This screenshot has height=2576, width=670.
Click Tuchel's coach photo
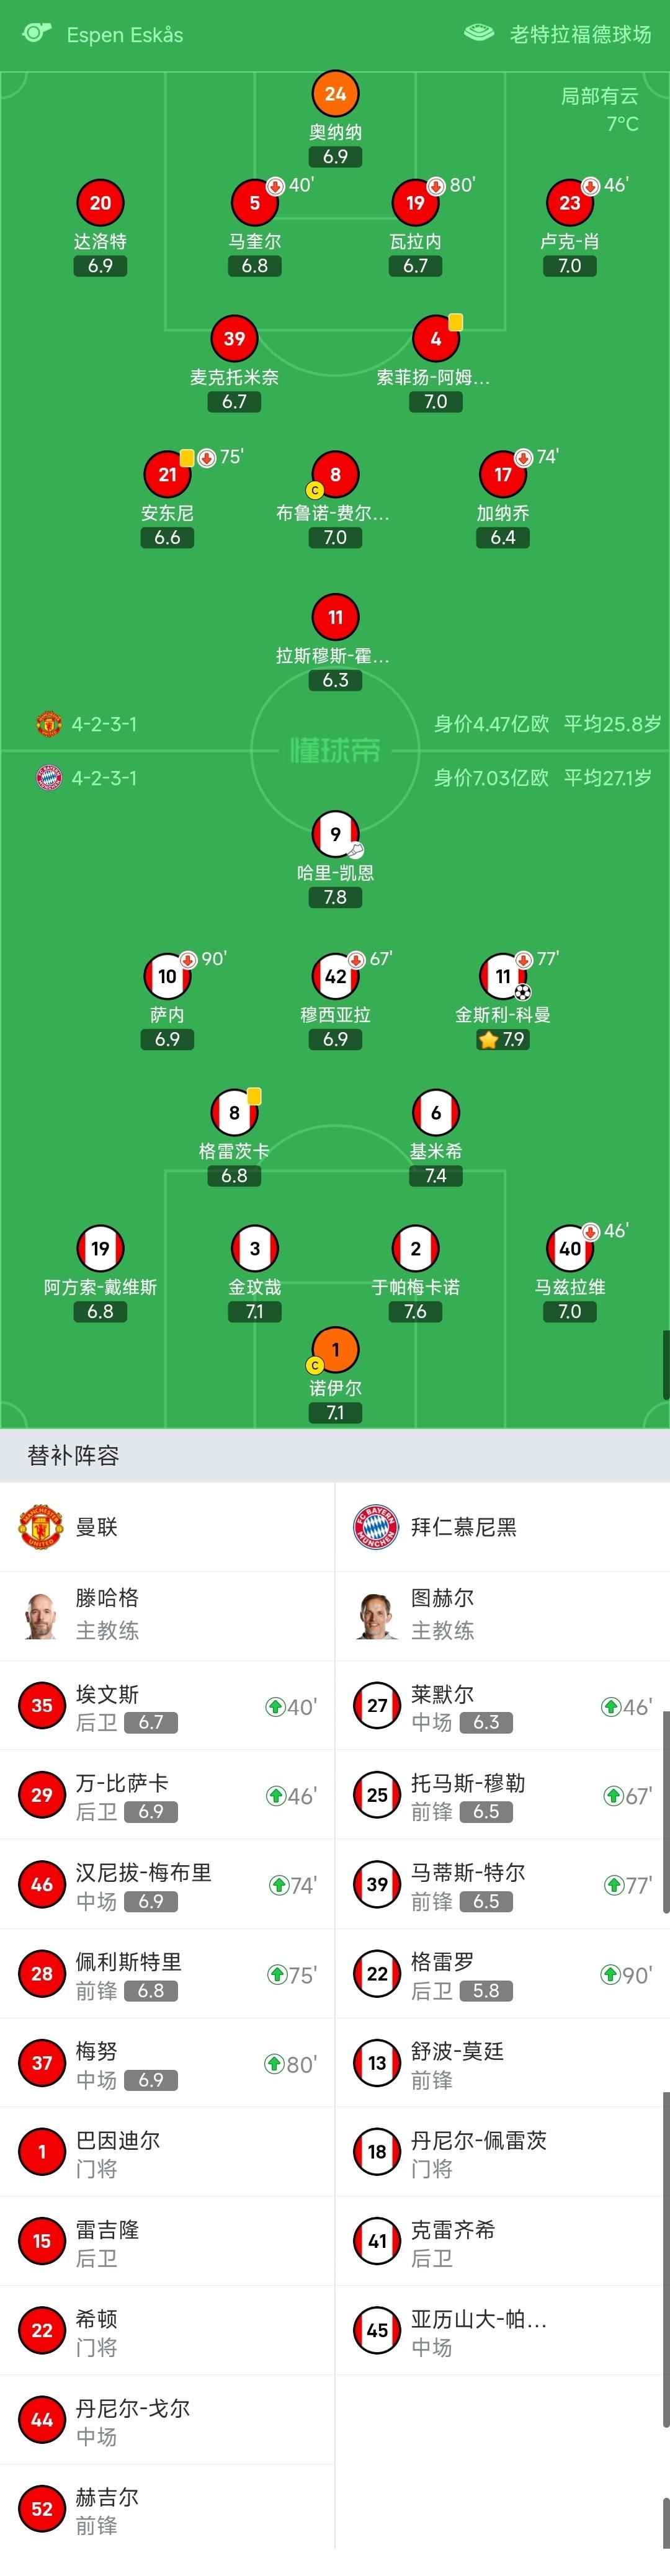pos(376,1615)
